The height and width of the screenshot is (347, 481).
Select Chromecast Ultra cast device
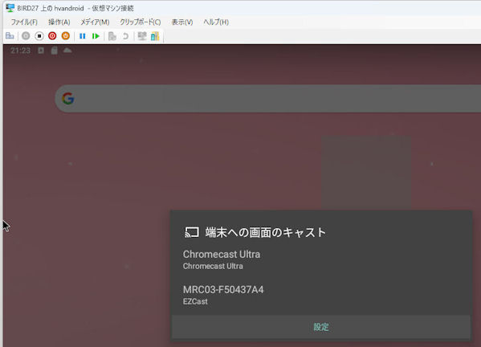coord(321,259)
